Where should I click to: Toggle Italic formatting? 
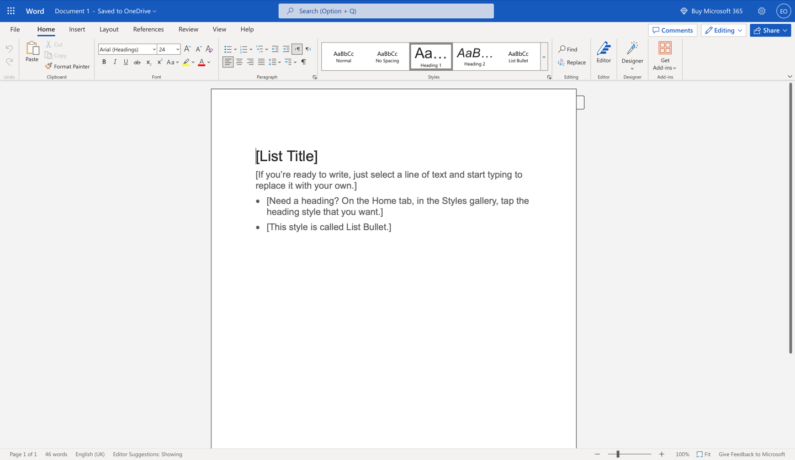tap(115, 62)
